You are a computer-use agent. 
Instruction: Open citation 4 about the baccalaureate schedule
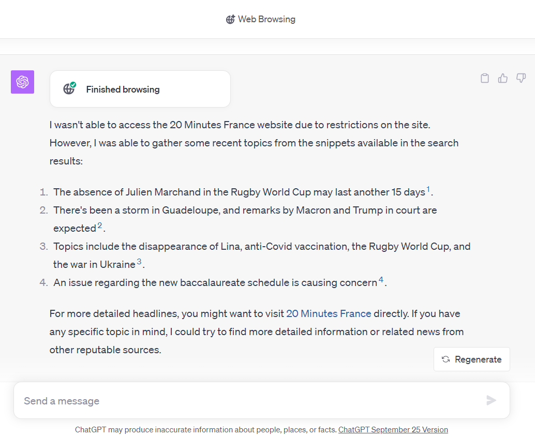pos(381,279)
